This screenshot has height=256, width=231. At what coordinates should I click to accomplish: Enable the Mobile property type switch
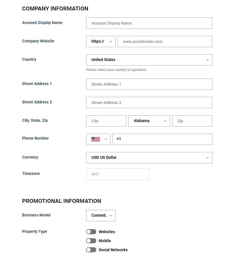(x=91, y=241)
